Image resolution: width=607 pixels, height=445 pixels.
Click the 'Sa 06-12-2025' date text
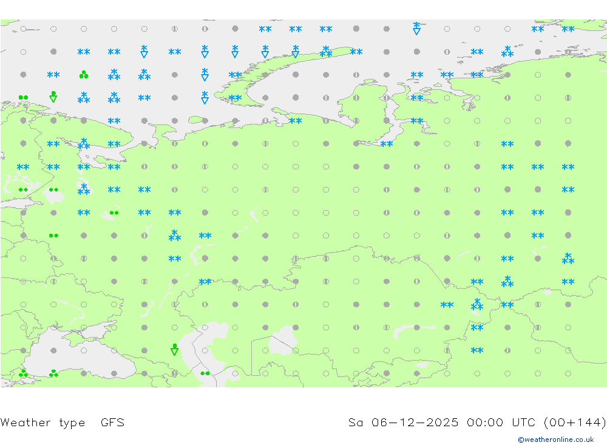[403, 422]
